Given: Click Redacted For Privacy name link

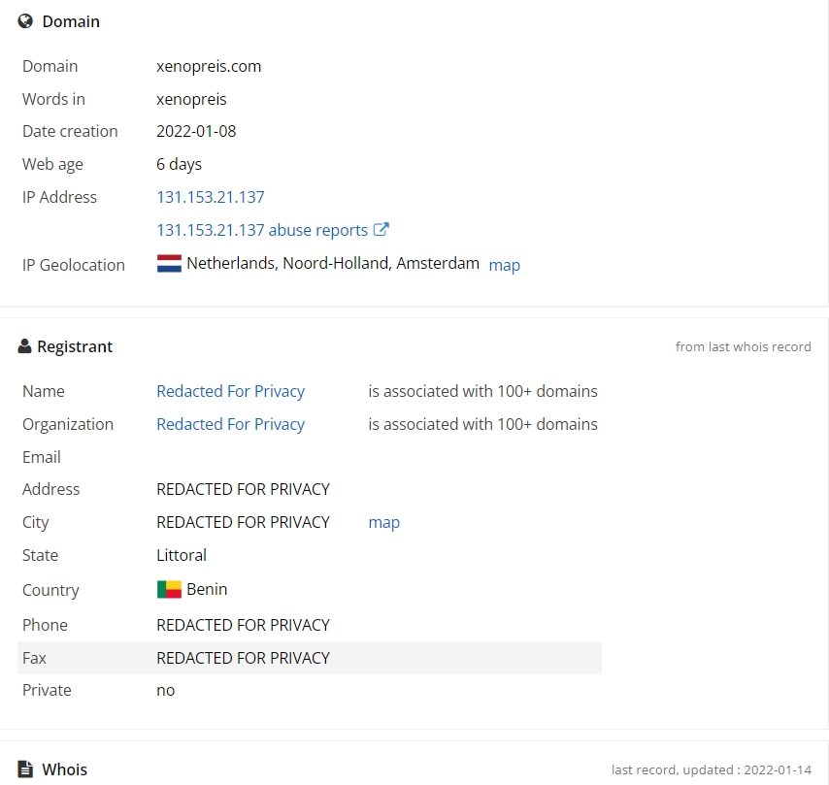Looking at the screenshot, I should 230,391.
